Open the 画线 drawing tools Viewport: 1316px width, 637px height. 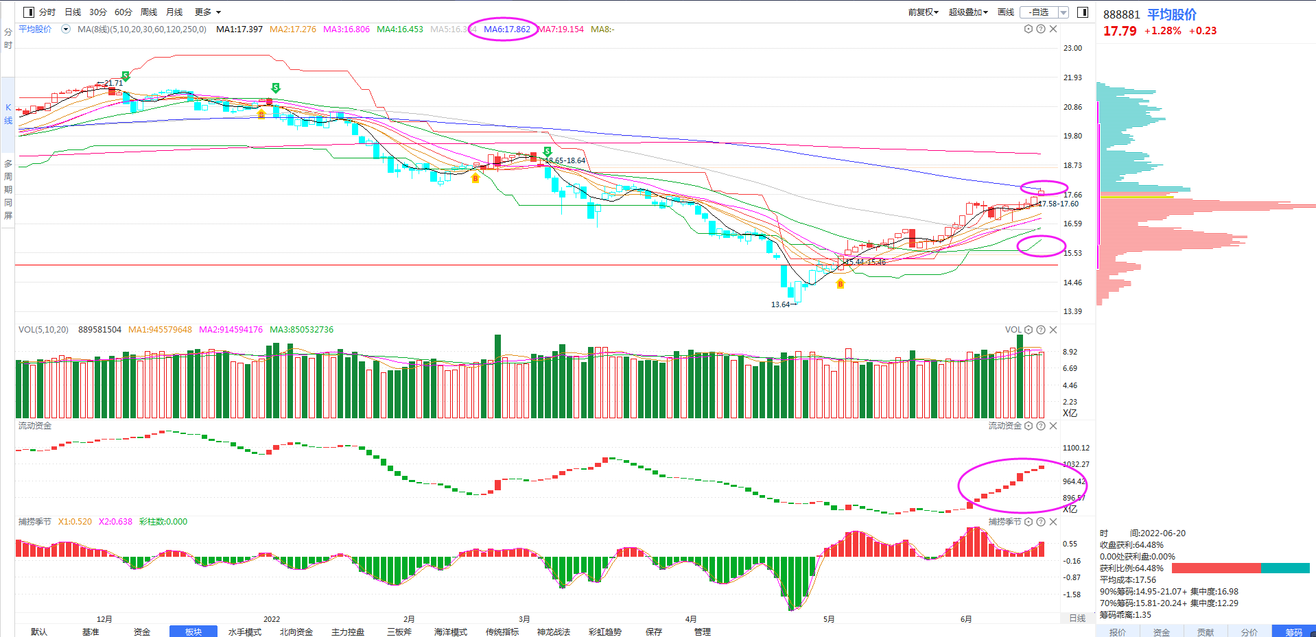coord(1006,12)
